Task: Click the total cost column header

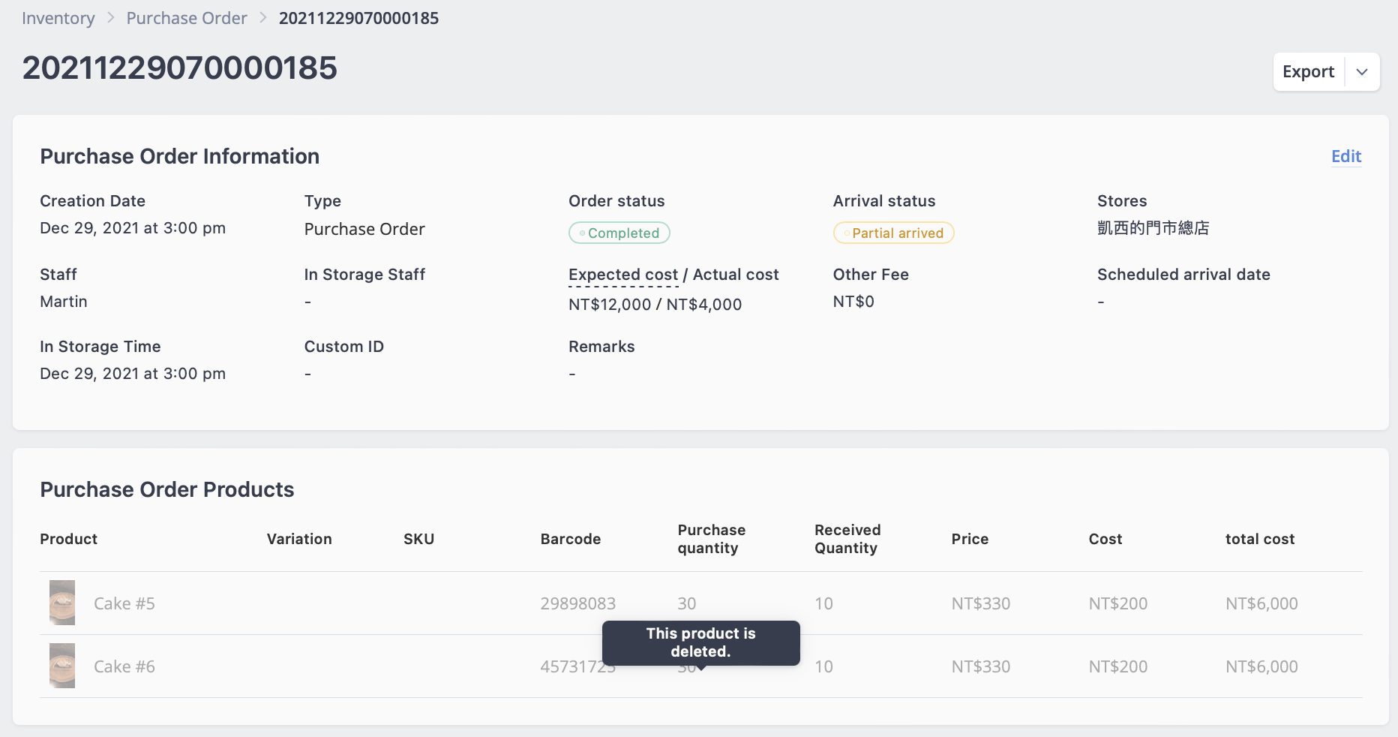Action: 1260,539
